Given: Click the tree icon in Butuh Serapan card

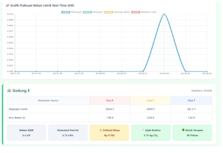Looking at the screenshot, I should (183, 130).
